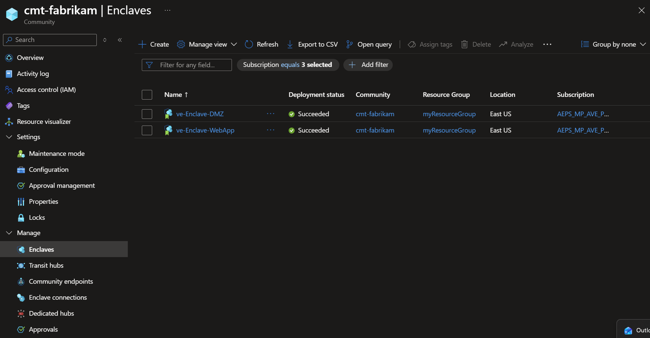Open the Overview page icon
650x338 pixels.
coord(9,58)
